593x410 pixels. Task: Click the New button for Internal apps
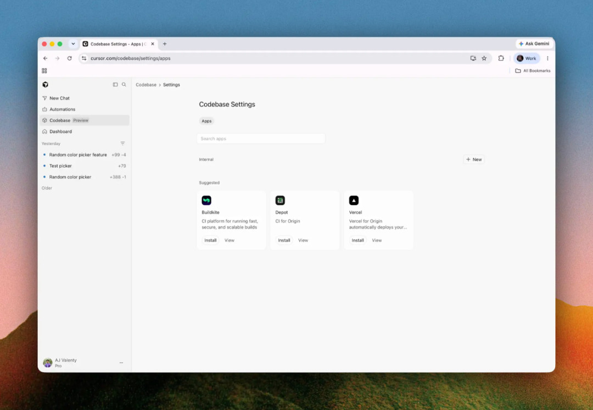pos(474,159)
